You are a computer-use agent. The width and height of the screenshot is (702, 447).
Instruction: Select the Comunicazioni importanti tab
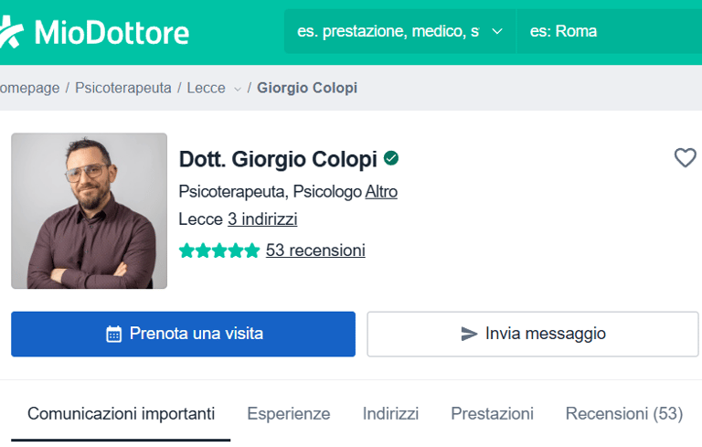121,413
